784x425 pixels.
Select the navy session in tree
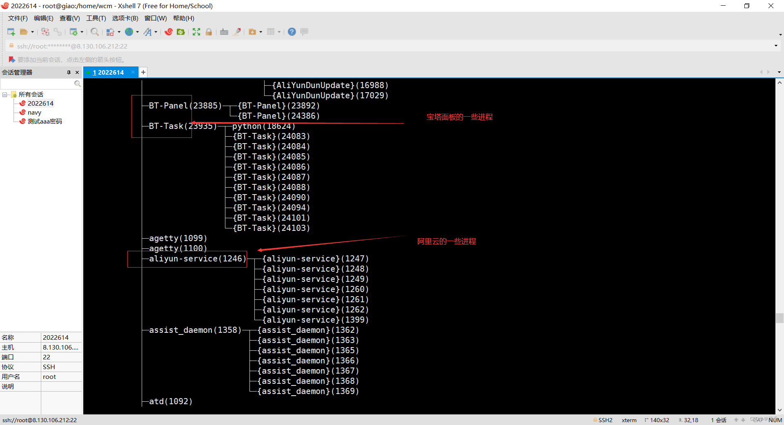(34, 113)
